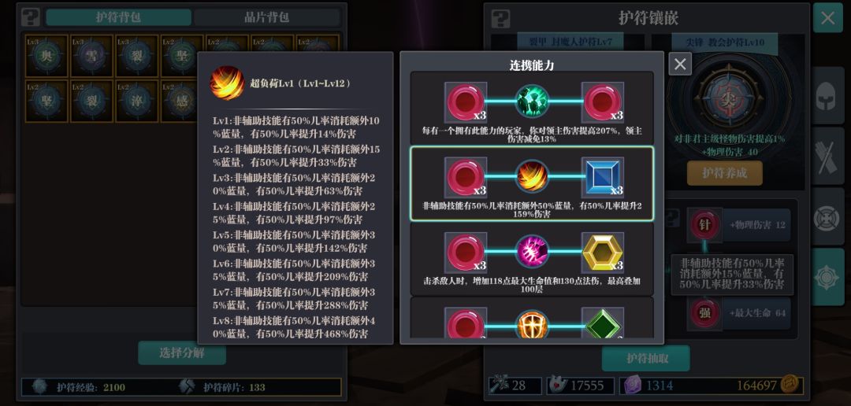Open the helmet equipment sidebar icon
Image resolution: width=851 pixels, height=406 pixels.
click(x=827, y=95)
